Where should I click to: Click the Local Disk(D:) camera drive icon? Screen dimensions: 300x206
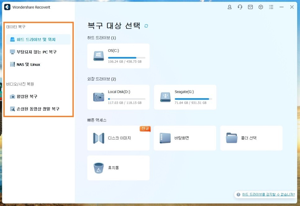(x=98, y=97)
